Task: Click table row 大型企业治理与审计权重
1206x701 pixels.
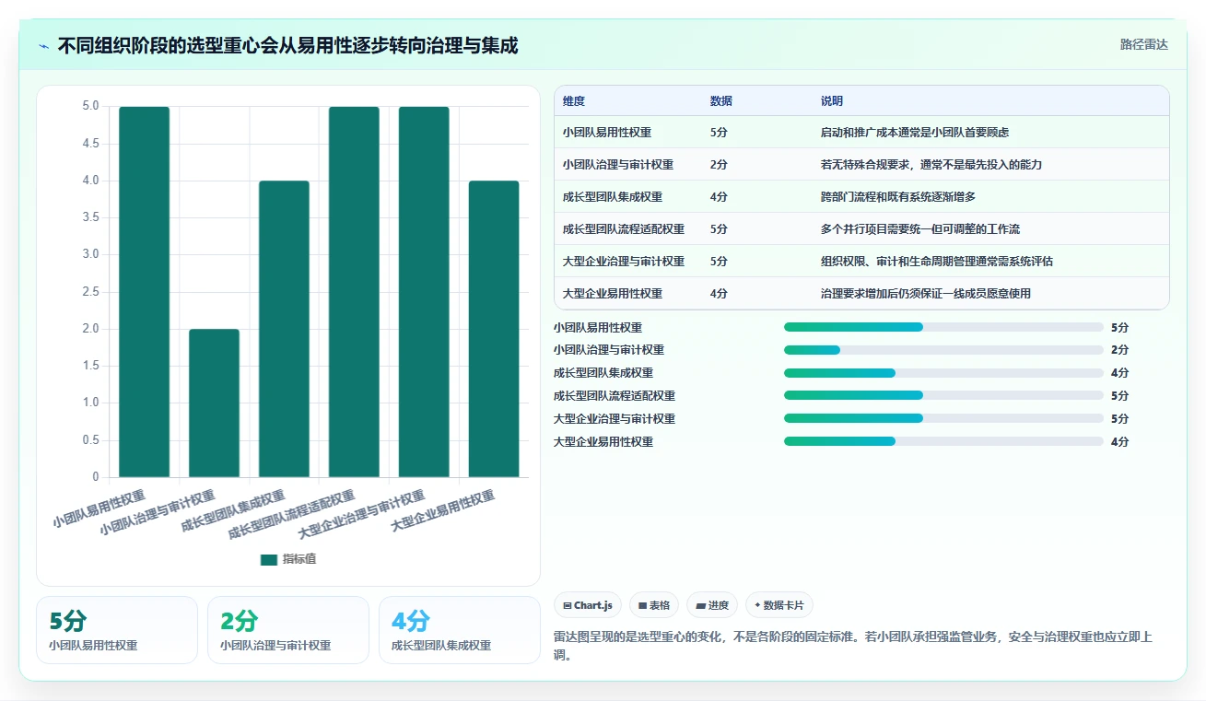Action: point(861,262)
